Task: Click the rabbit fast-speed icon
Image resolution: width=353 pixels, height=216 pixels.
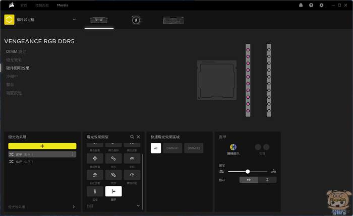Action: pyautogui.click(x=273, y=172)
